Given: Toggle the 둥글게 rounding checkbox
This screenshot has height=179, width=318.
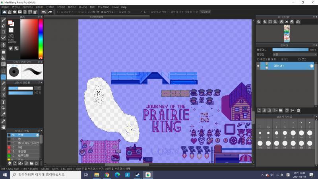Looking at the screenshot, I should point(116,12).
